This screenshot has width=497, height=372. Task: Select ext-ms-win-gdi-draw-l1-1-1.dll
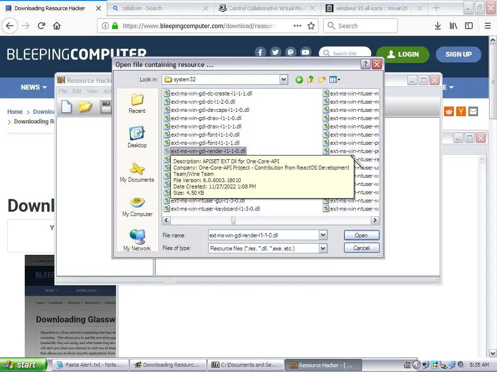206,126
